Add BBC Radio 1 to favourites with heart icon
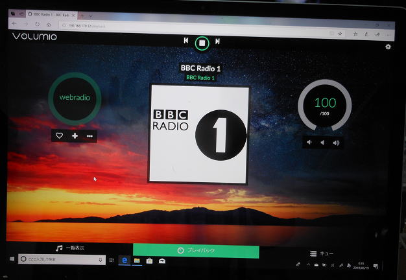This screenshot has width=406, height=280. [x=59, y=135]
